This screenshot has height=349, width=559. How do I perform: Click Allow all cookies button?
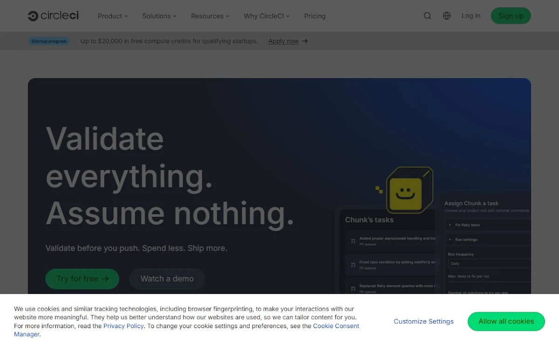[x=506, y=322]
